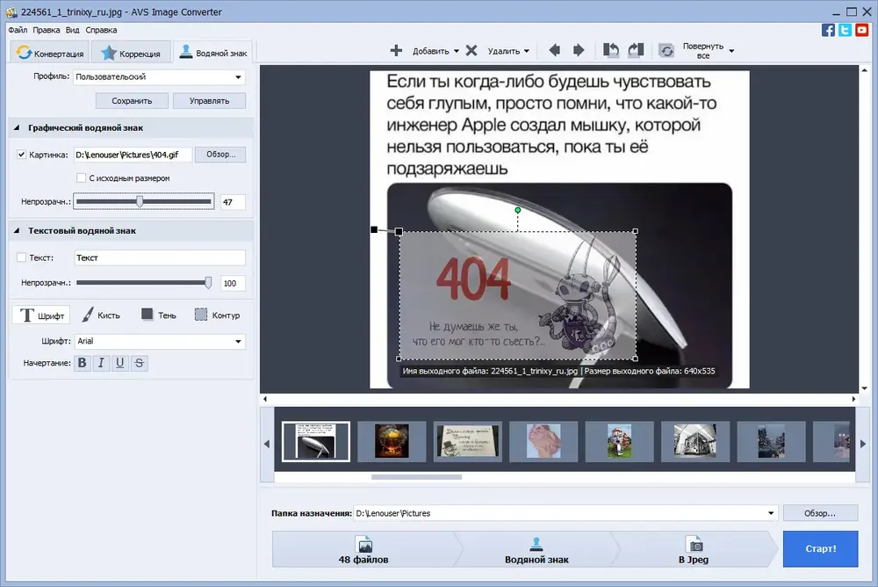Click the image opacity slider track
Image resolution: width=878 pixels, height=587 pixels.
(x=144, y=201)
